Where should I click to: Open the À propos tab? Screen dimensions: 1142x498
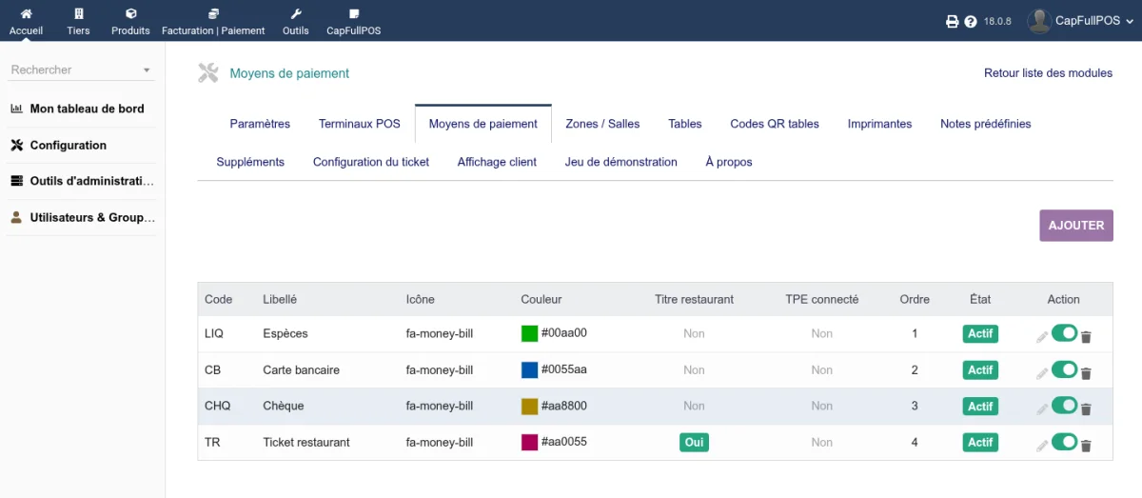tap(729, 162)
